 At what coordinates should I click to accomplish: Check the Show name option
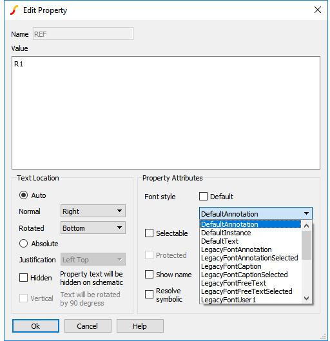click(149, 274)
